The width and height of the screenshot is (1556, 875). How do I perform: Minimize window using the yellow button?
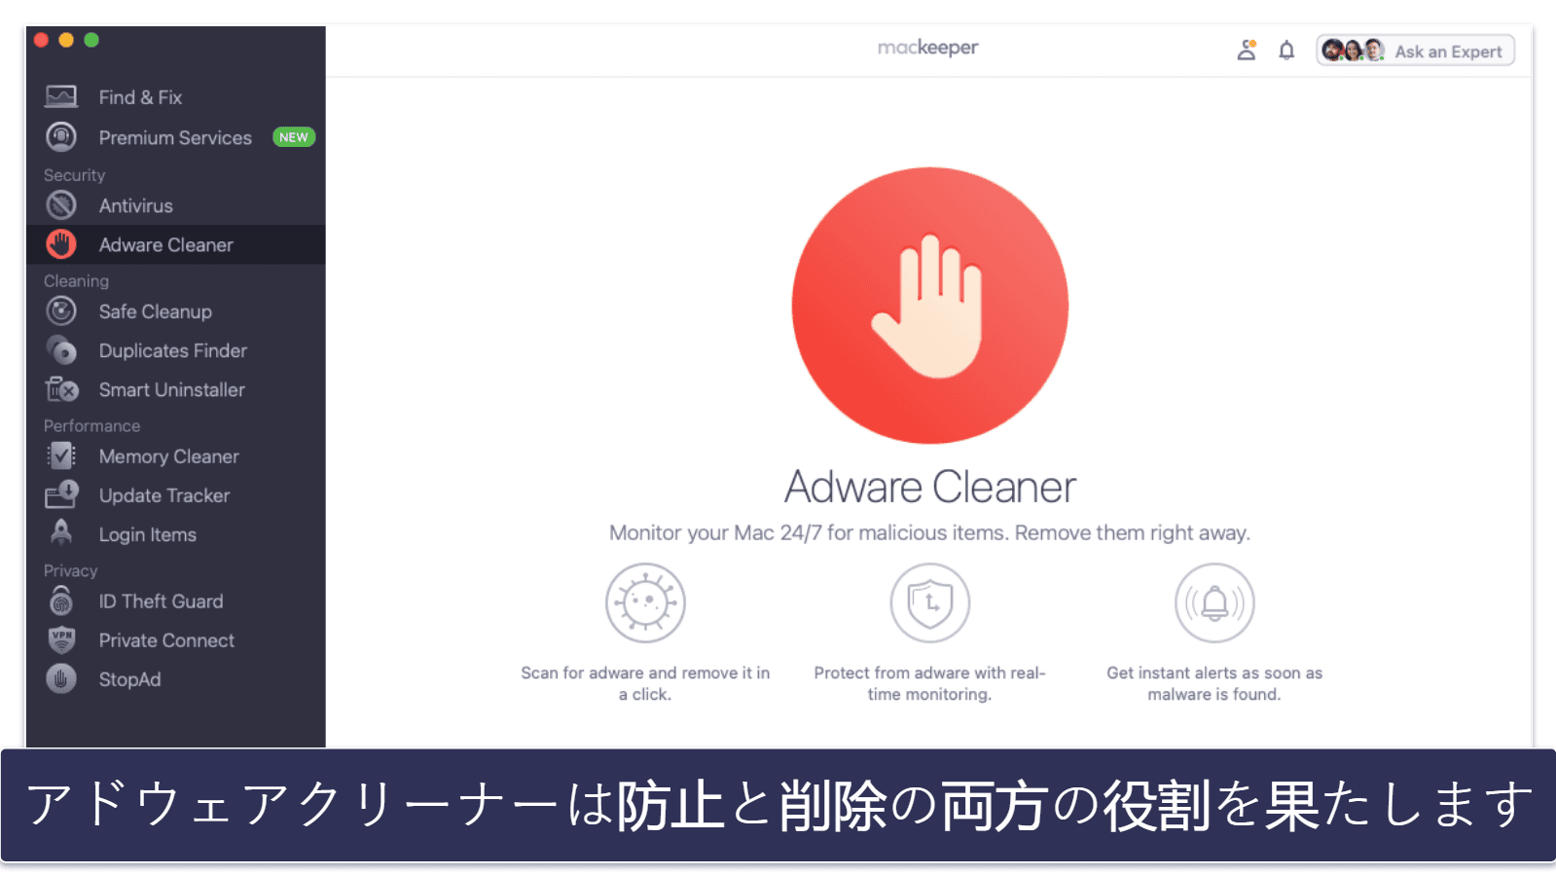(66, 40)
